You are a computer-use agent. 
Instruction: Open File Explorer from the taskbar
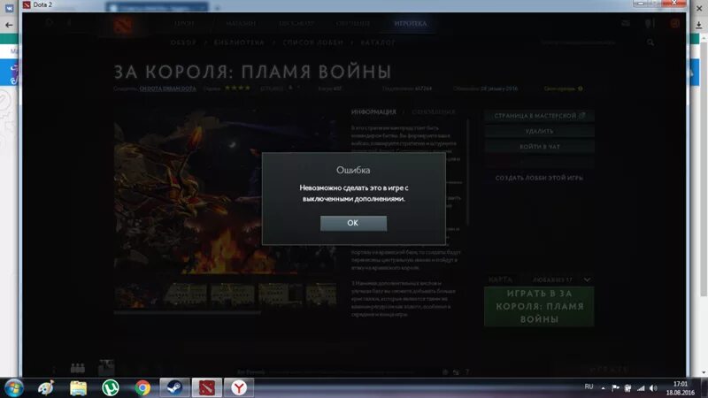[78, 387]
